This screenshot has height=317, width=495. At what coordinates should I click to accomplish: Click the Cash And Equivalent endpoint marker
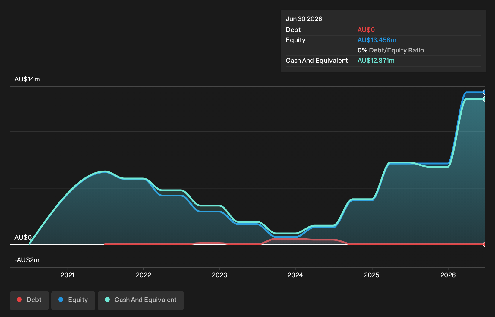click(484, 99)
